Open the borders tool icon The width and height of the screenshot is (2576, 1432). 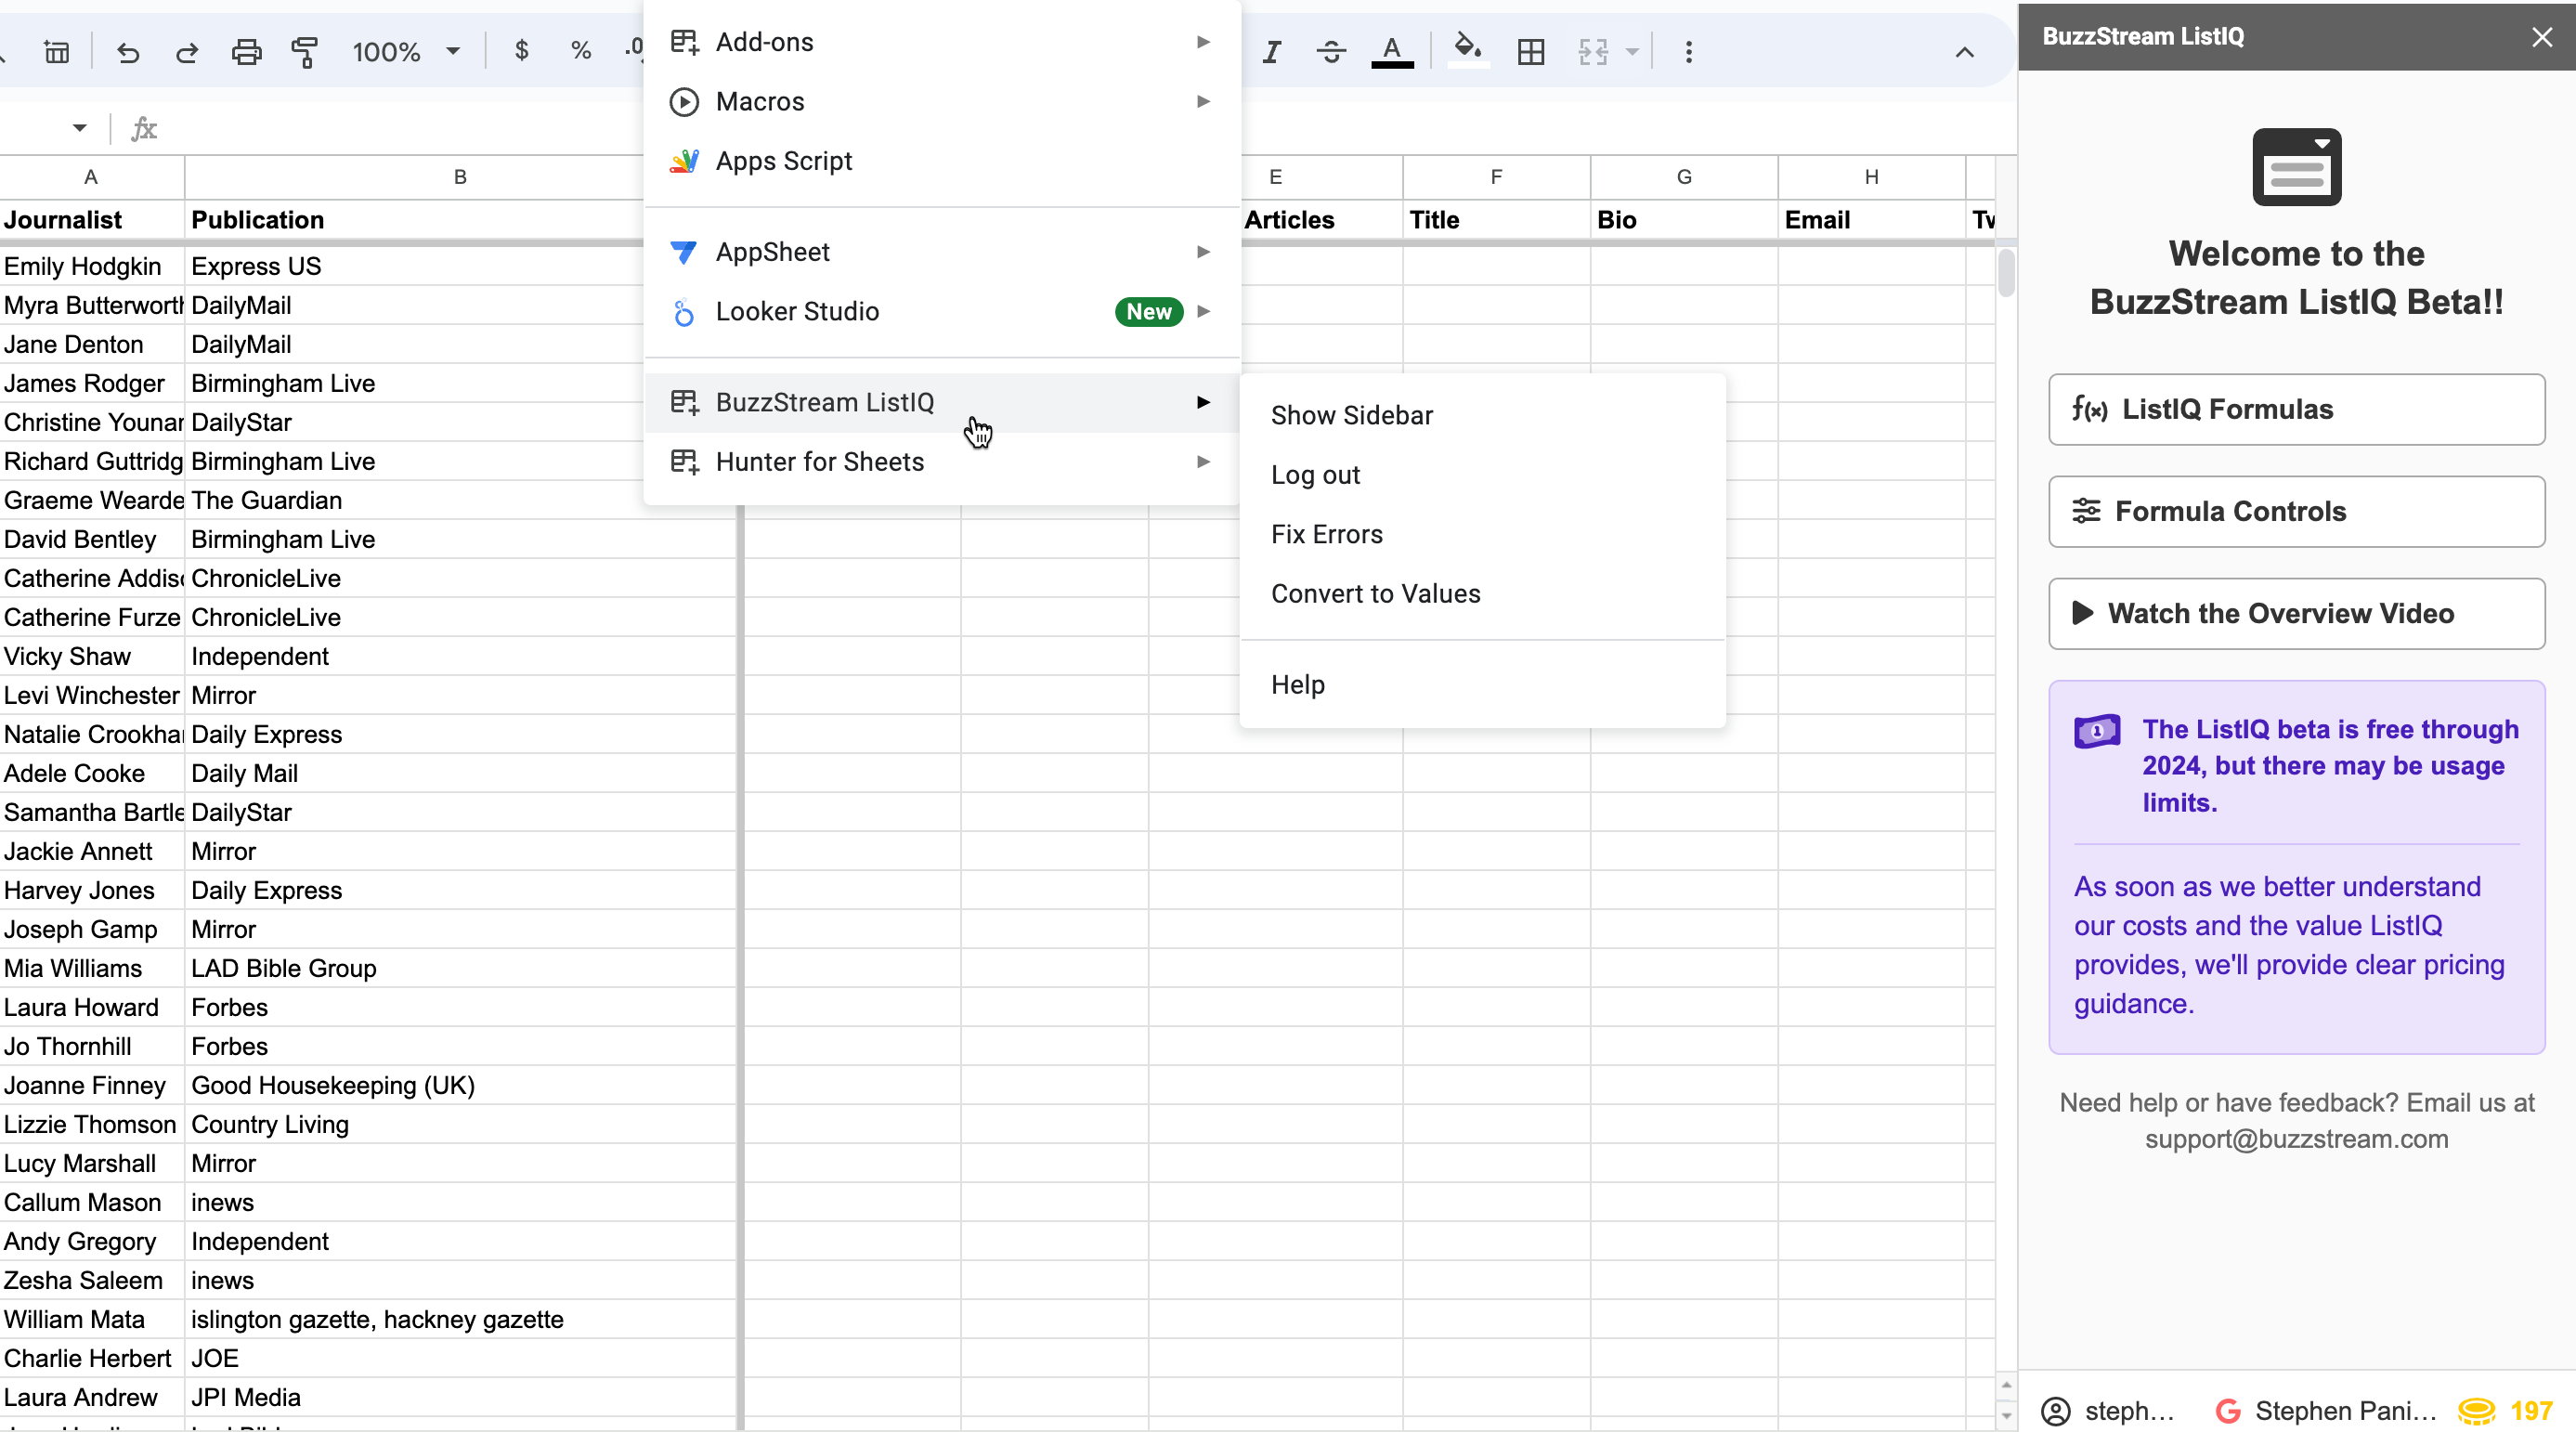click(1530, 52)
